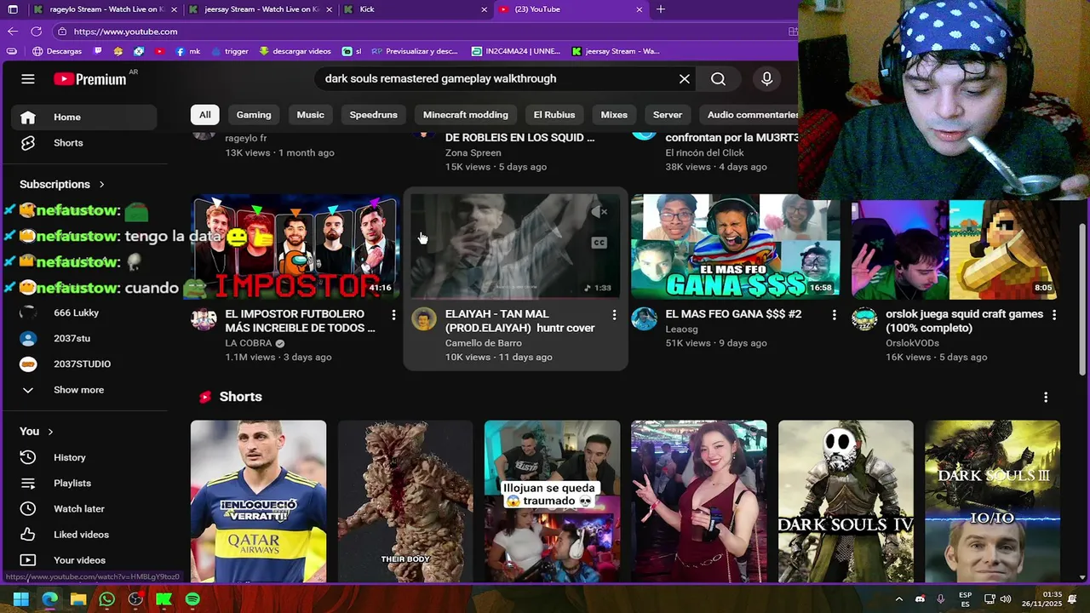
Task: Open LA COBRA channel avatar
Action: [x=204, y=319]
